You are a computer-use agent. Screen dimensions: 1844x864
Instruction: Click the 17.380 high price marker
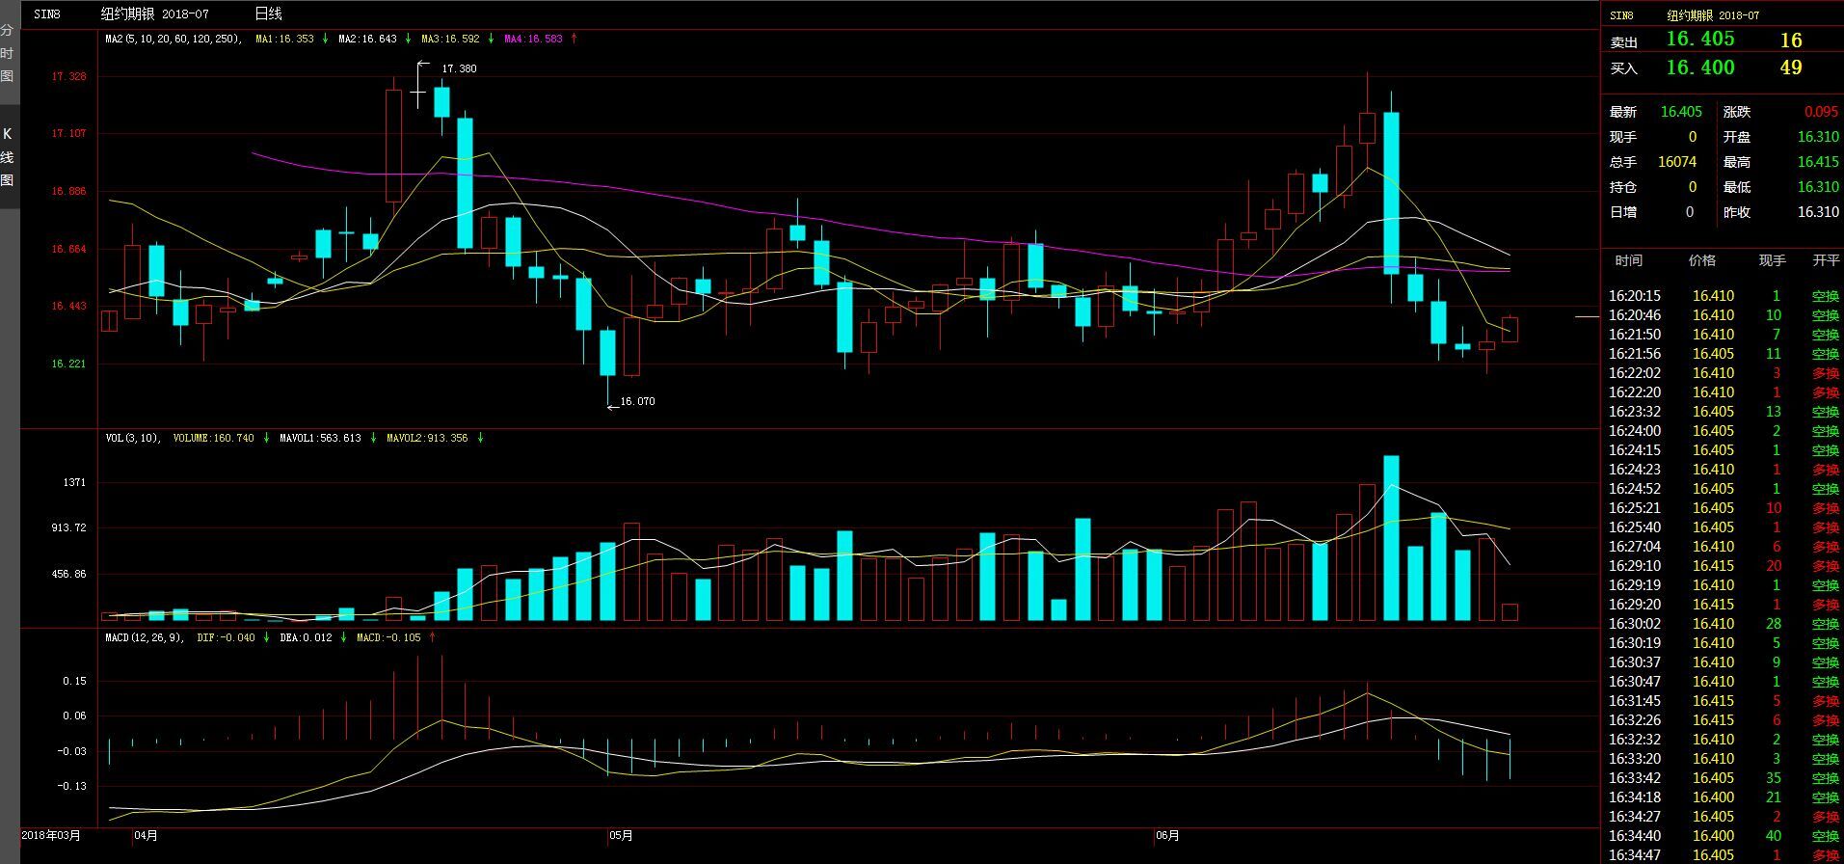[459, 68]
